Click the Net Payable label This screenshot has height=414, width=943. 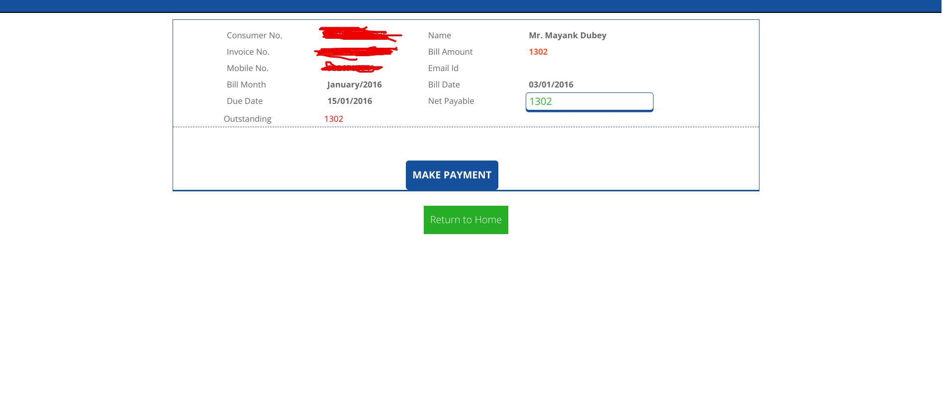tap(451, 101)
